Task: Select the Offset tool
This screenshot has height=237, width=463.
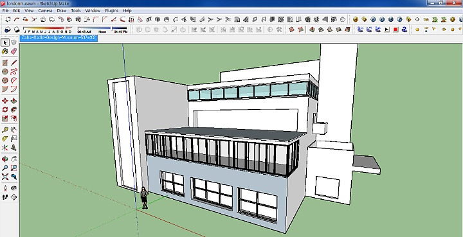Action: [x=14, y=118]
